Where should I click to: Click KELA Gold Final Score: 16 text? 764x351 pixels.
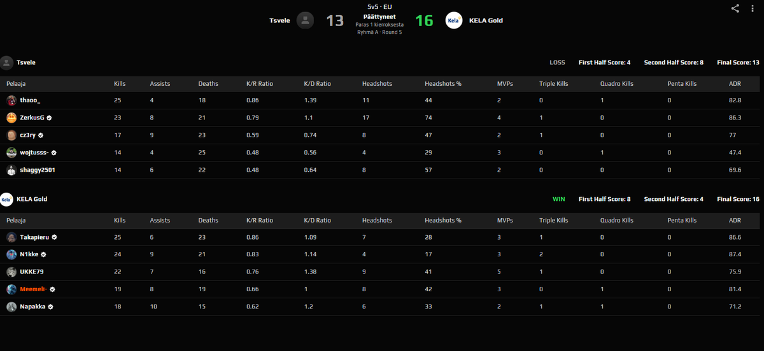(x=738, y=199)
